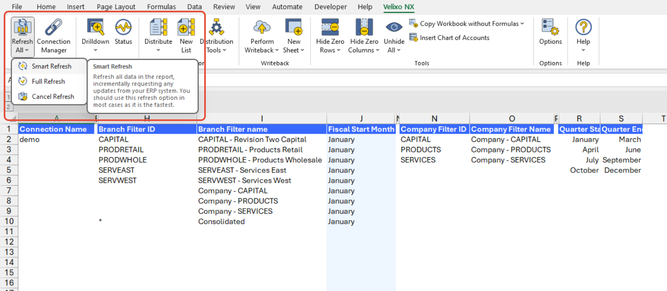Switch to the View tab
Image resolution: width=667 pixels, height=291 pixels.
coord(253,7)
